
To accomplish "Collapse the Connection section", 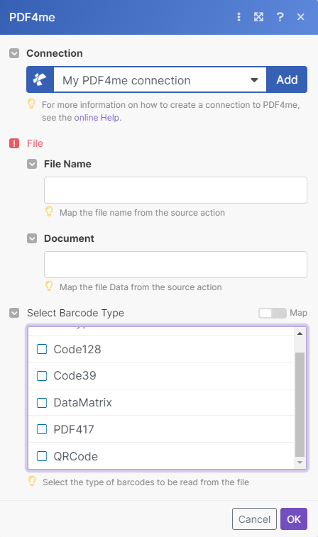I will pos(14,53).
